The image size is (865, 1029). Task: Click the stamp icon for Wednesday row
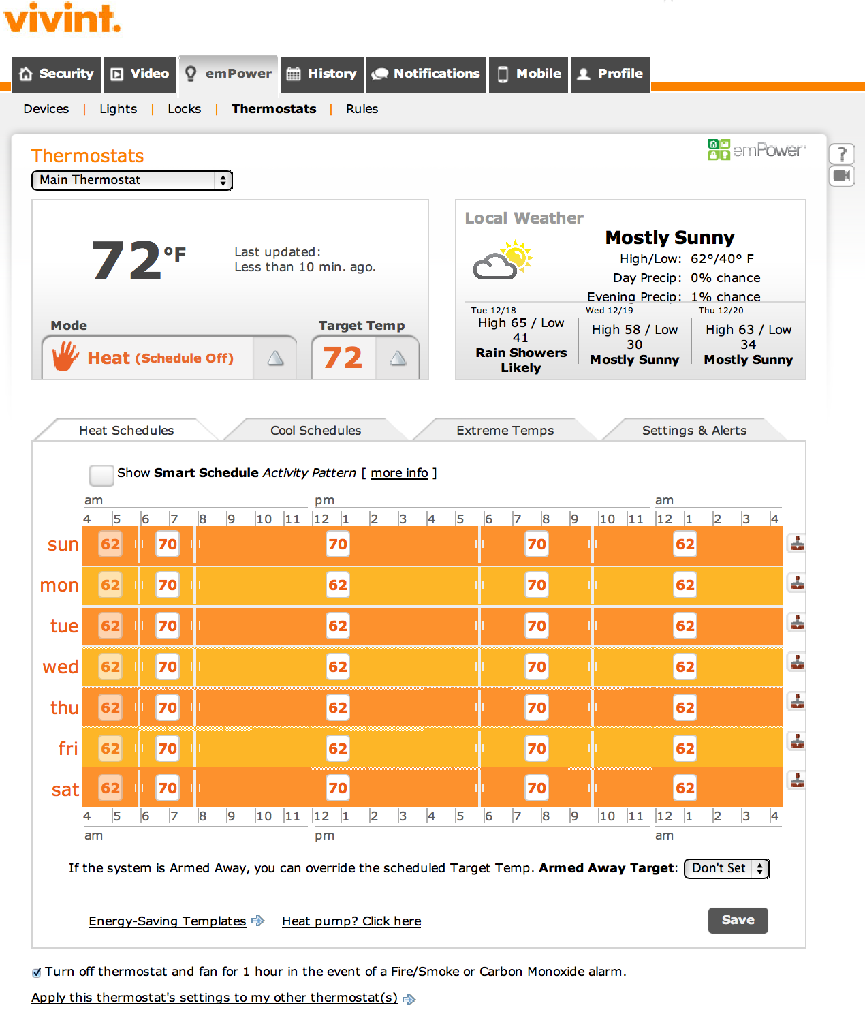point(797,662)
